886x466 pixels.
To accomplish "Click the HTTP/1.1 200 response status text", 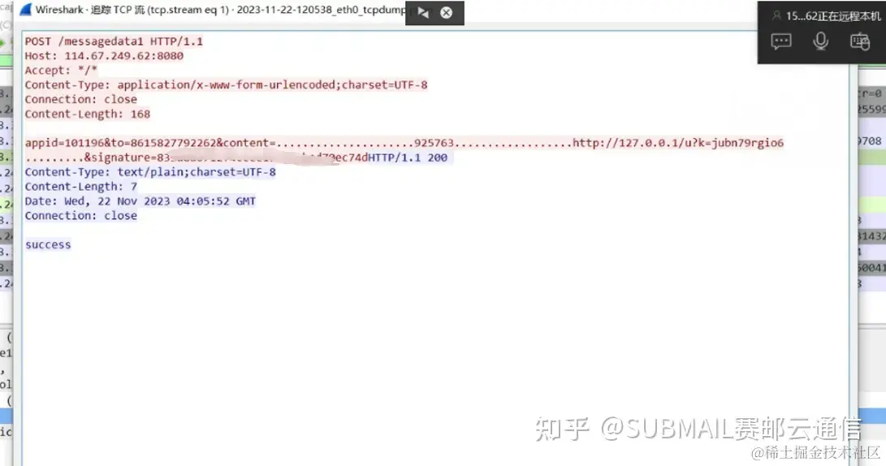I will pyautogui.click(x=408, y=157).
